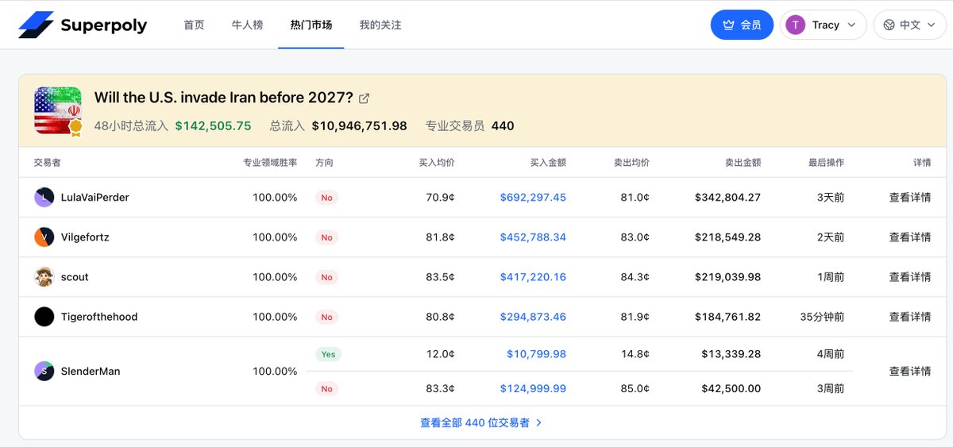Click buy amount $10,799.98
Viewport: 953px width, 447px height.
coord(536,353)
